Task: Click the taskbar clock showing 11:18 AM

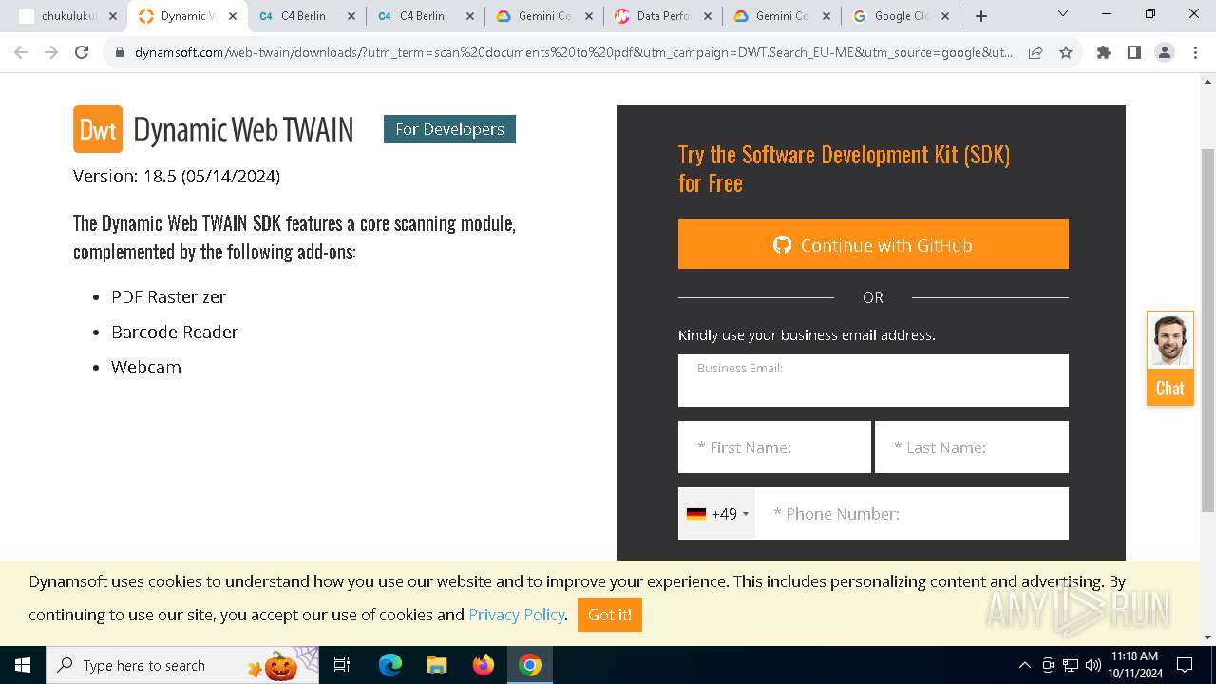Action: tap(1135, 665)
